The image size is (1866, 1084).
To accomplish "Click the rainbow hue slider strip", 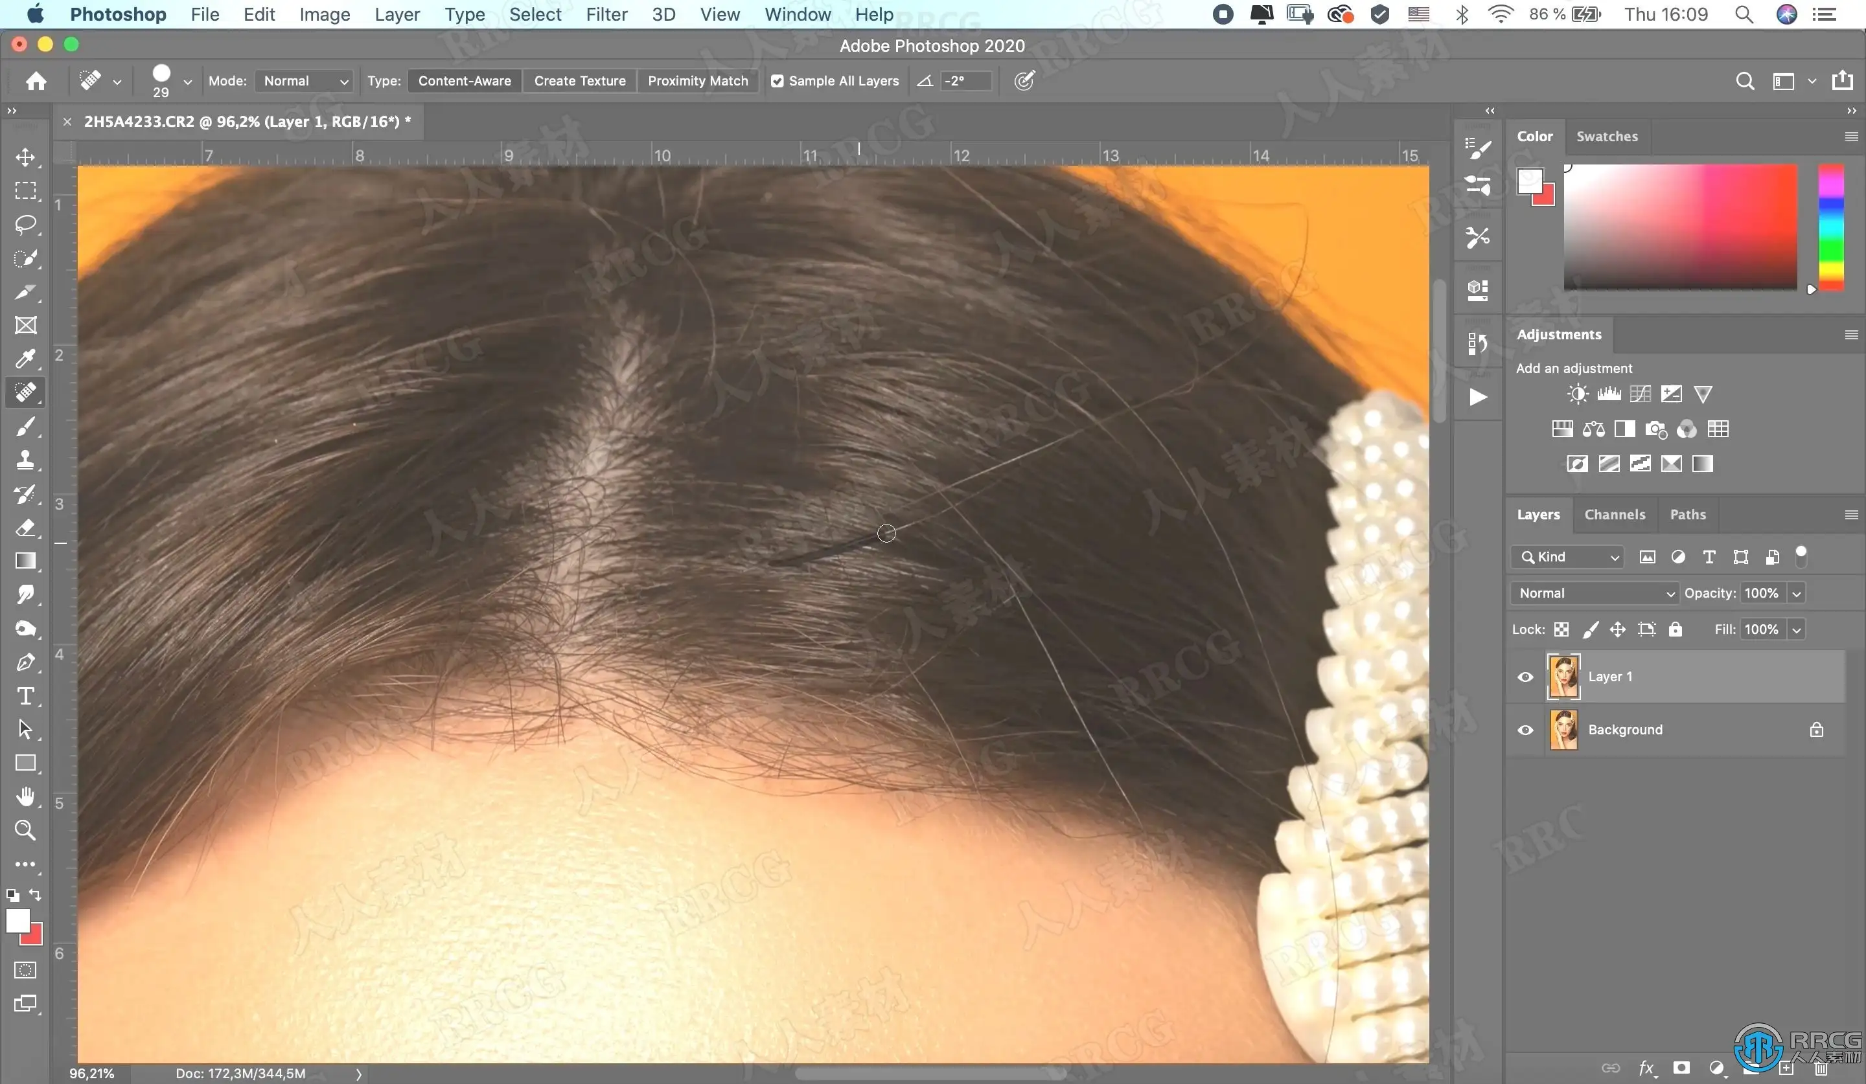I will (1830, 228).
